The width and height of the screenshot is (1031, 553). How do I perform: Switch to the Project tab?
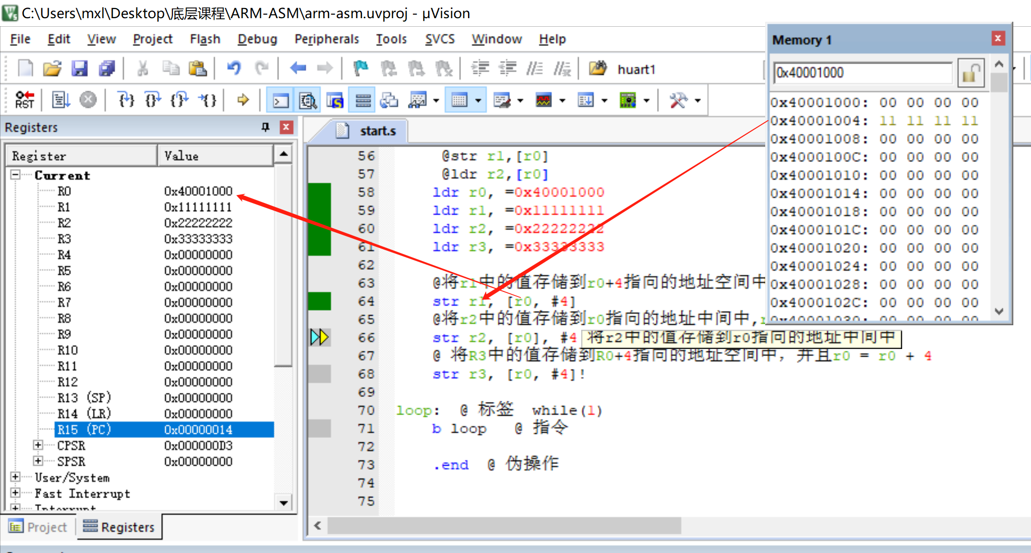[x=38, y=527]
